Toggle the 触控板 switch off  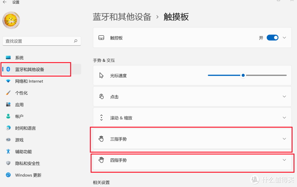pyautogui.click(x=273, y=37)
